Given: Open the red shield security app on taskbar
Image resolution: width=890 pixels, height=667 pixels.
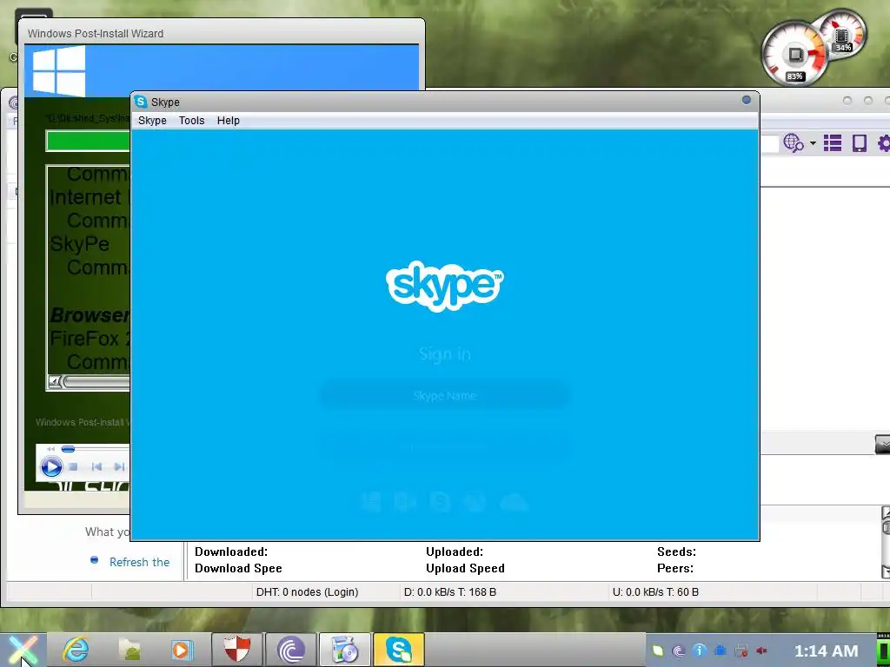Looking at the screenshot, I should [237, 650].
